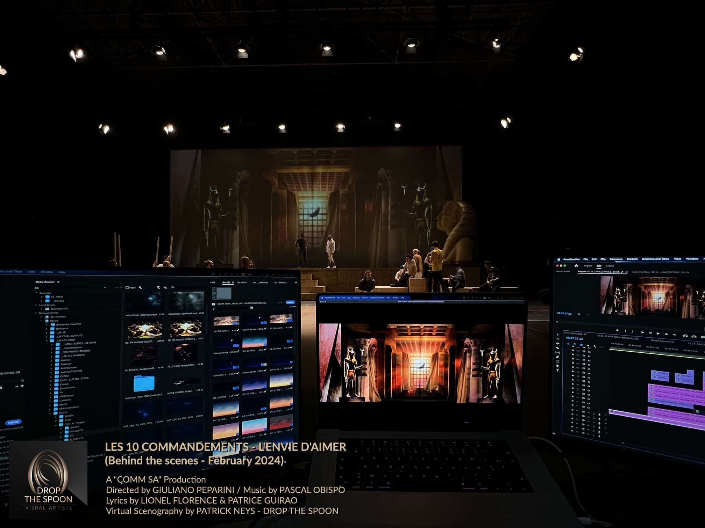This screenshot has width=705, height=528.
Task: Open Sequence menu on right monitor
Action: 616,259
